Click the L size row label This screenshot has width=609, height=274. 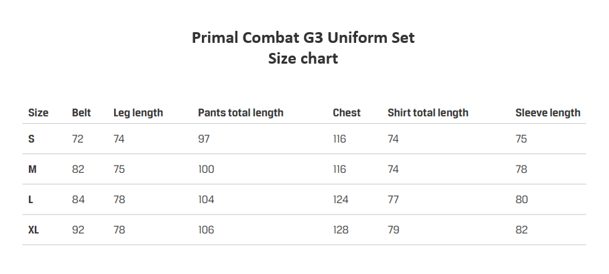coord(31,200)
